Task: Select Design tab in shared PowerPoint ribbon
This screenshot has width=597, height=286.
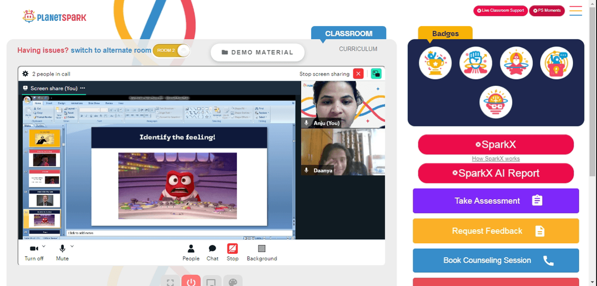Action: (x=61, y=103)
